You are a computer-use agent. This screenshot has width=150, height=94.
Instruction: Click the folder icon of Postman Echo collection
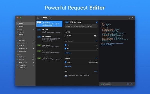(17, 43)
